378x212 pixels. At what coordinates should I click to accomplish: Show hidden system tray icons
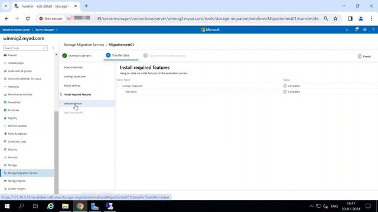point(311,206)
